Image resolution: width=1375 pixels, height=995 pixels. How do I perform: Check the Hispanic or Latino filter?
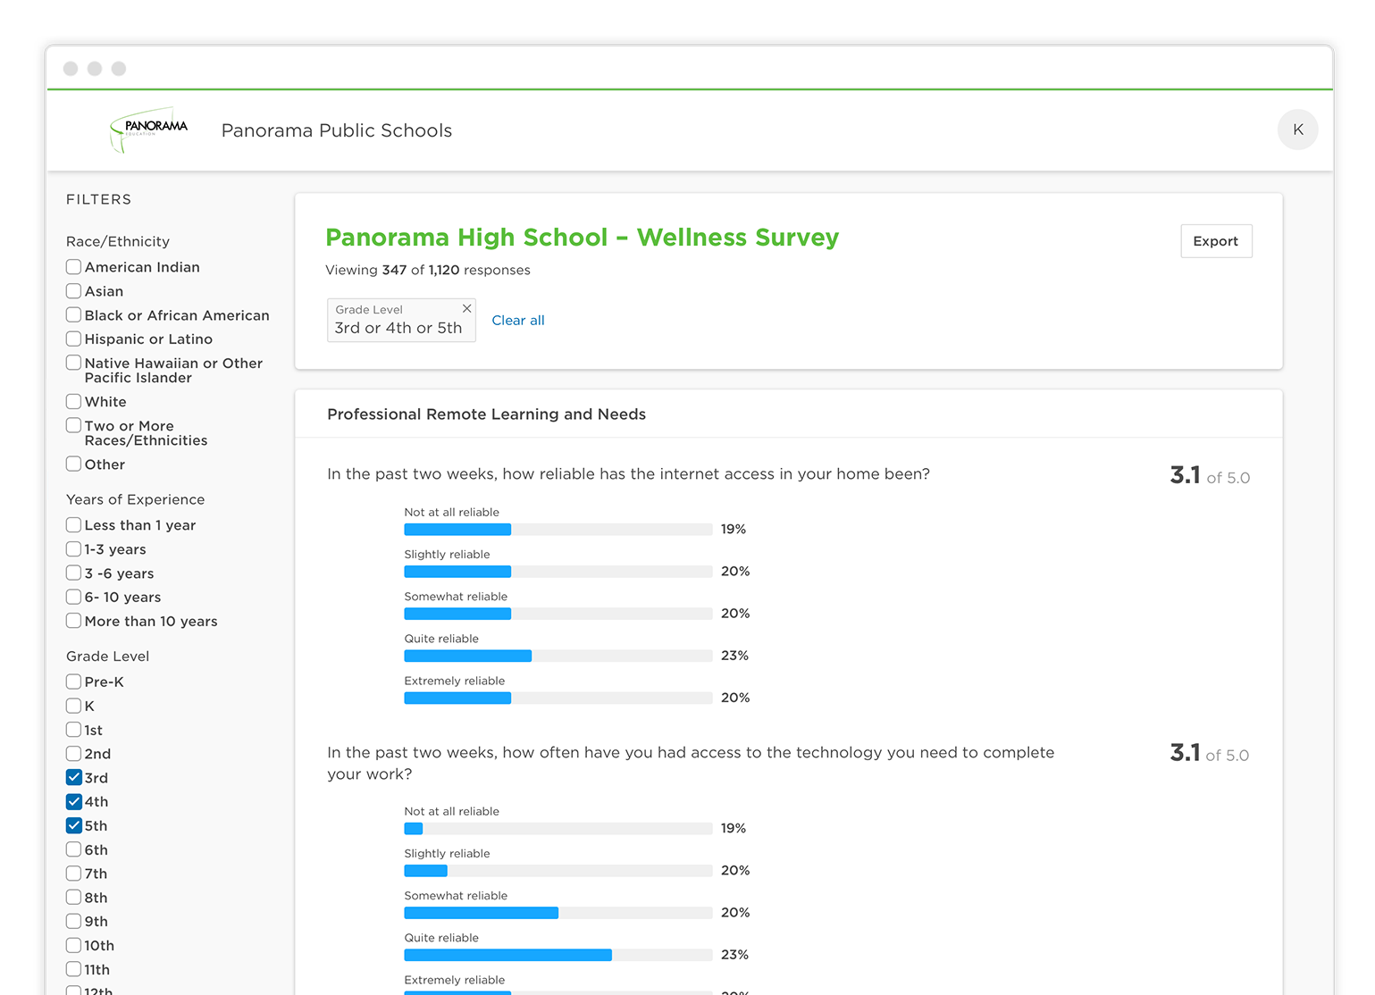74,339
